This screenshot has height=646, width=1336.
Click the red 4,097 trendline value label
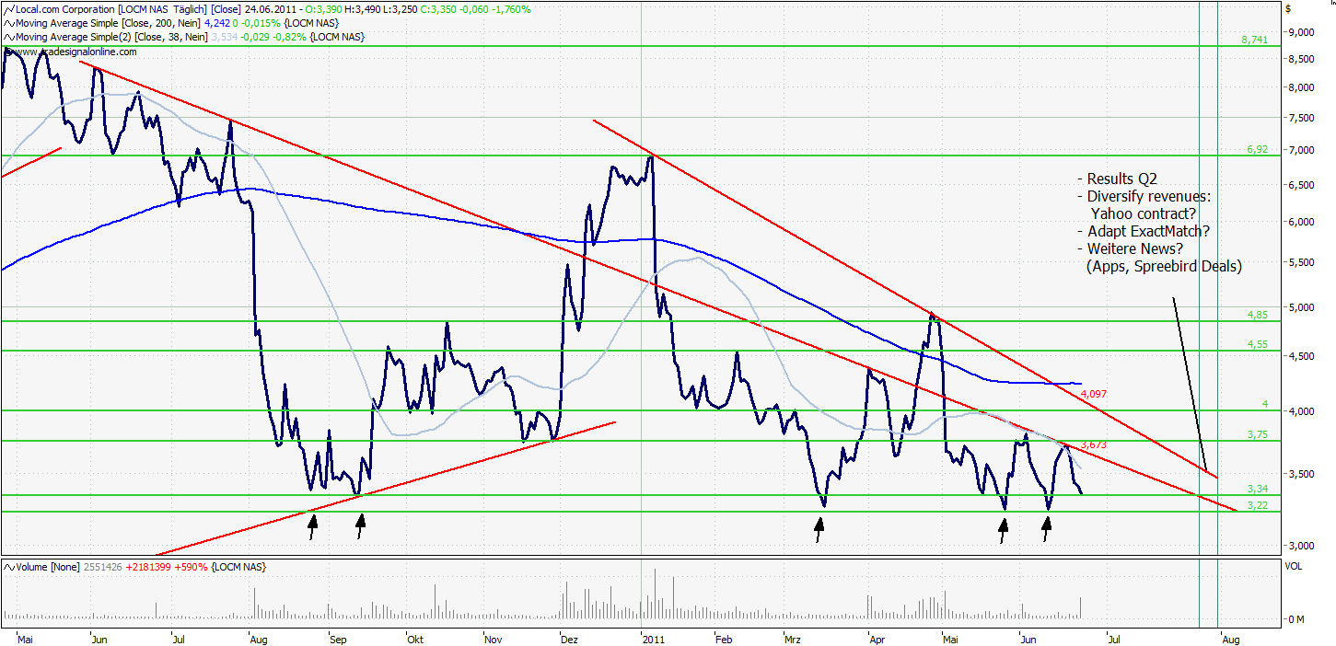[x=1093, y=394]
